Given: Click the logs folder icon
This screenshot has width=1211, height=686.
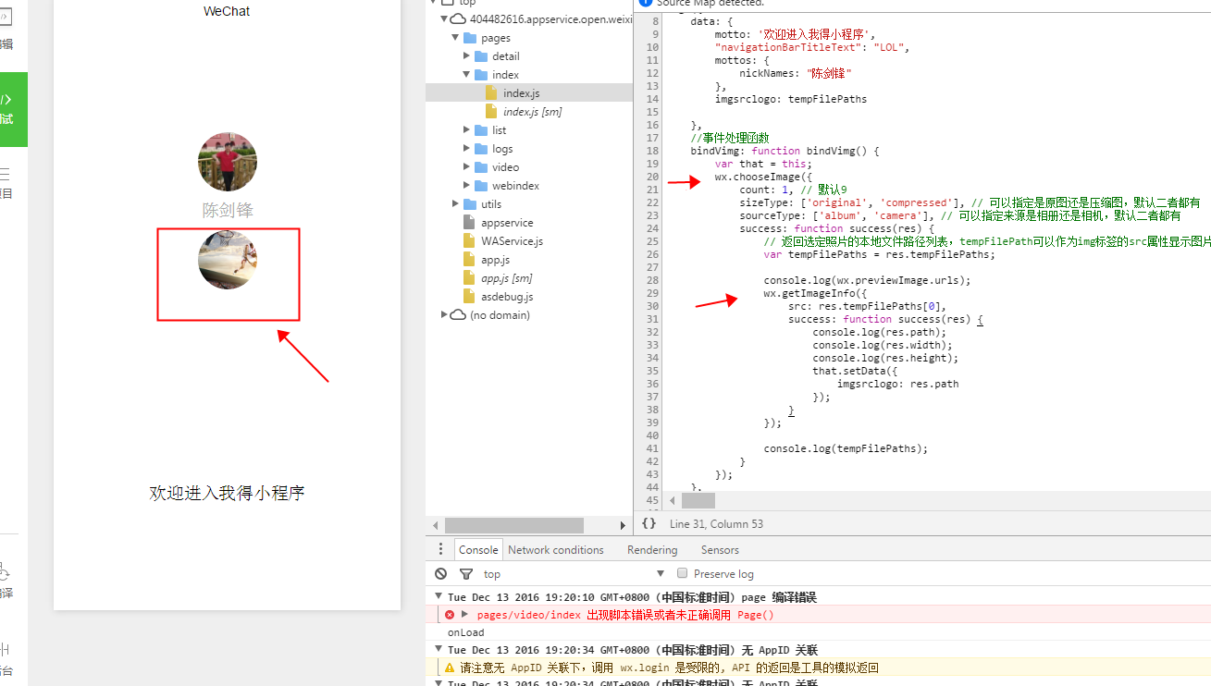Looking at the screenshot, I should pyautogui.click(x=481, y=149).
